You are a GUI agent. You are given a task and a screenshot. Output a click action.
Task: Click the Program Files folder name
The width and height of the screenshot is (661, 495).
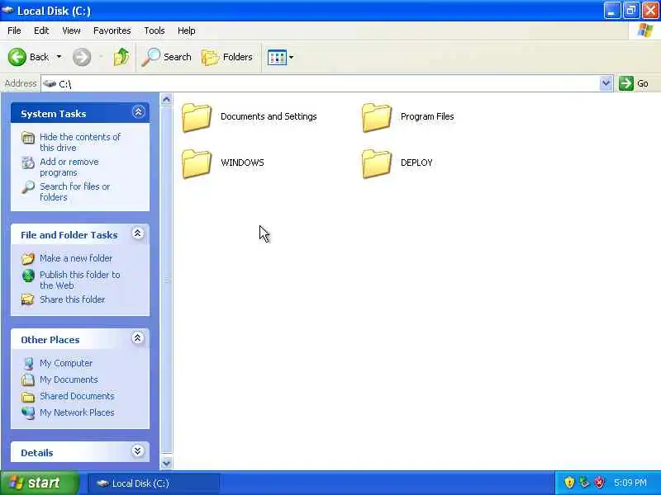(427, 116)
